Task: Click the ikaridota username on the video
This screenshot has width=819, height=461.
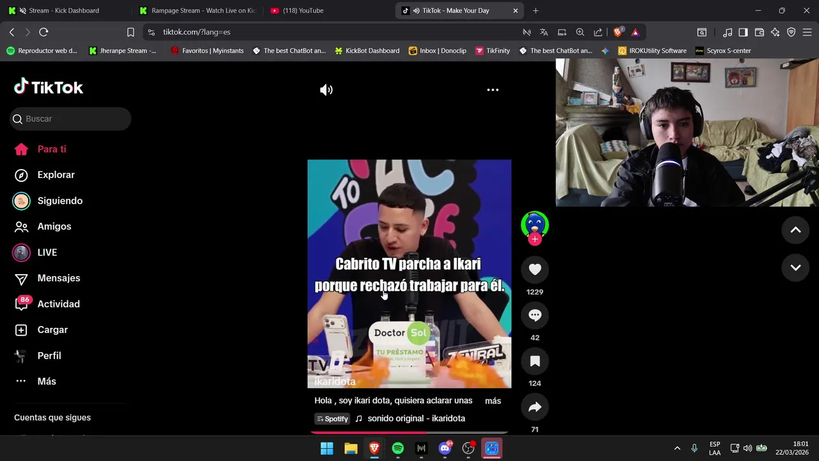Action: coord(335,382)
